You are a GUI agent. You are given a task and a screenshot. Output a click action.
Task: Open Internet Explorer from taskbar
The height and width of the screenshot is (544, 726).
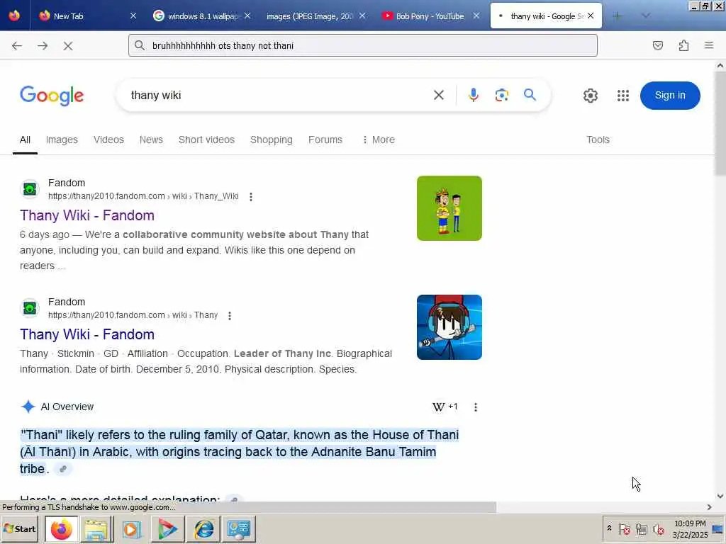pos(203,528)
